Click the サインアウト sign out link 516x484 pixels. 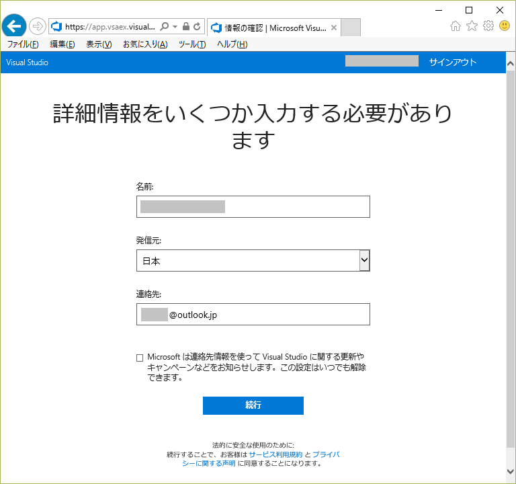click(x=452, y=63)
